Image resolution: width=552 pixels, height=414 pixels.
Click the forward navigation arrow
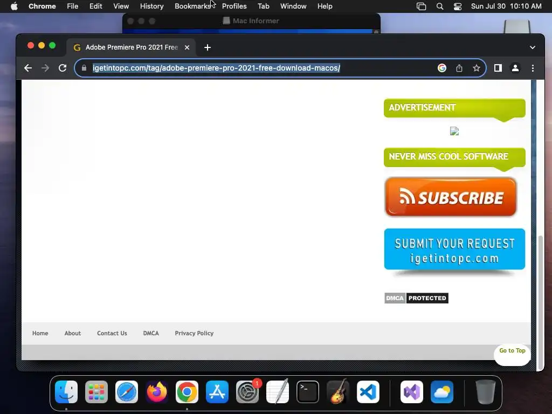[45, 68]
